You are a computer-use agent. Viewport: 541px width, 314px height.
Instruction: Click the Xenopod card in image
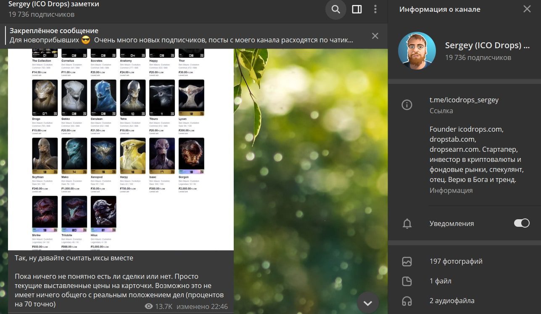pos(103,156)
